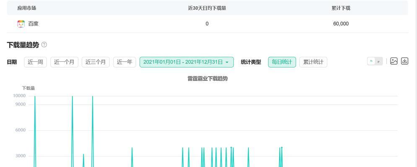Viewport: 417px width, 167px height.
Task: Click the 9000 y-axis label
Action: [21, 104]
